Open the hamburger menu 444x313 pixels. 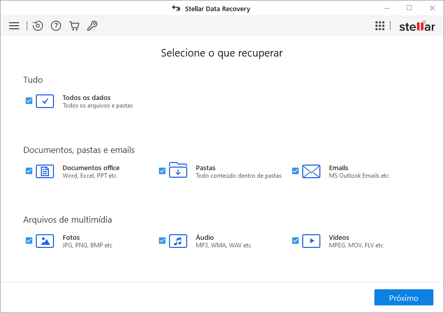[14, 26]
